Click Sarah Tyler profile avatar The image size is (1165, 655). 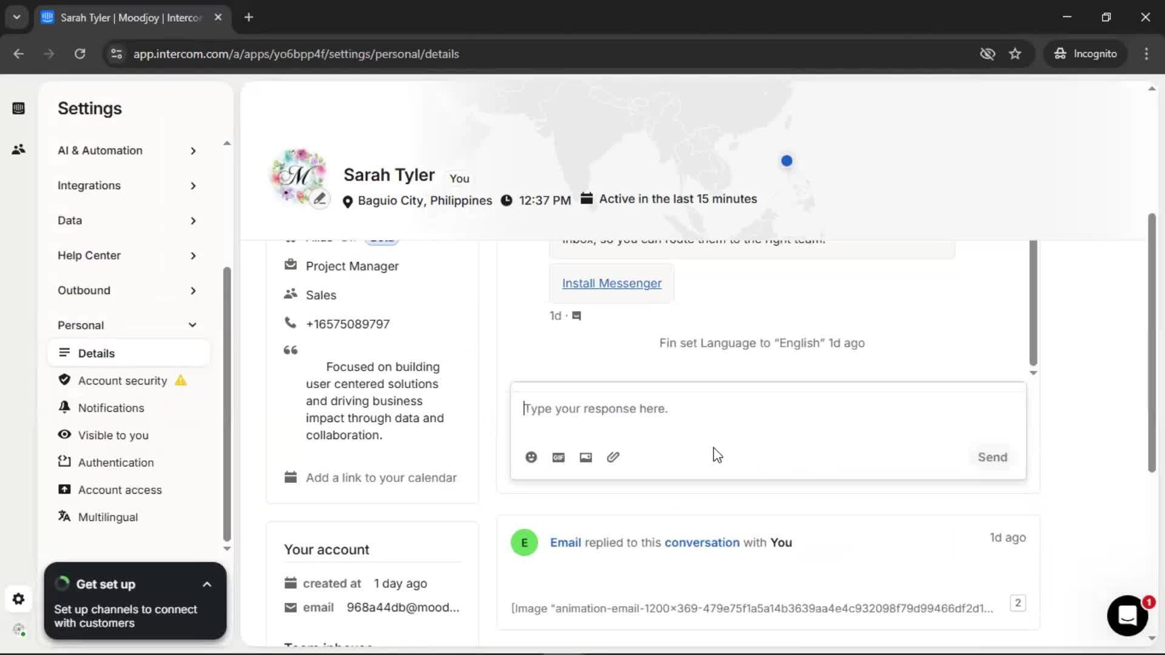point(298,175)
